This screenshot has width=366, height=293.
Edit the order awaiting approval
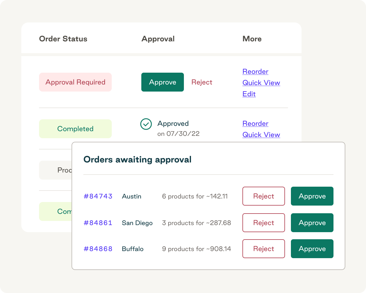pyautogui.click(x=249, y=94)
